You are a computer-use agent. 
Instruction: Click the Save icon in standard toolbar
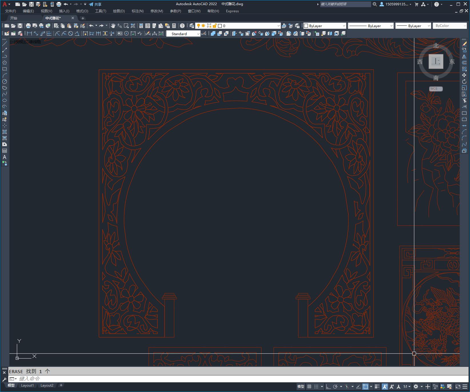[x=20, y=26]
